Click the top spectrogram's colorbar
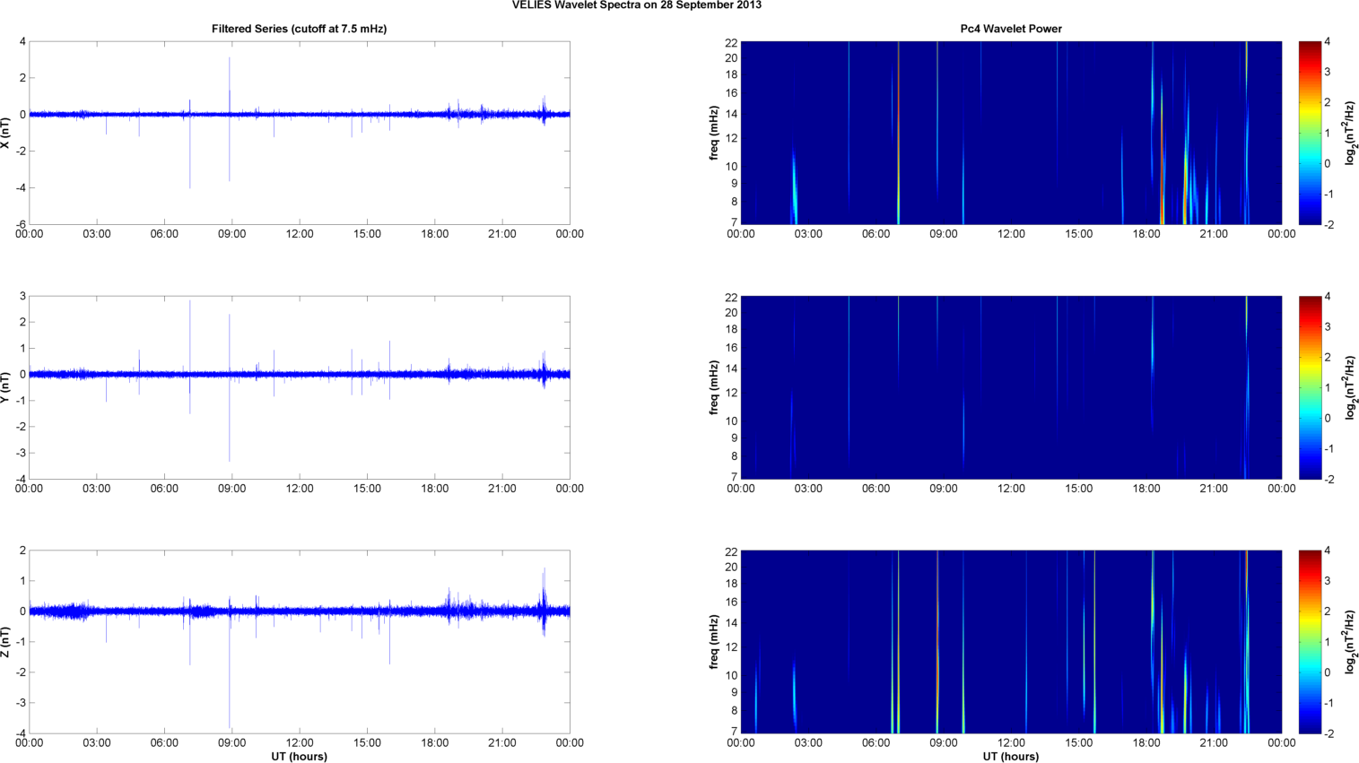 click(x=1310, y=133)
